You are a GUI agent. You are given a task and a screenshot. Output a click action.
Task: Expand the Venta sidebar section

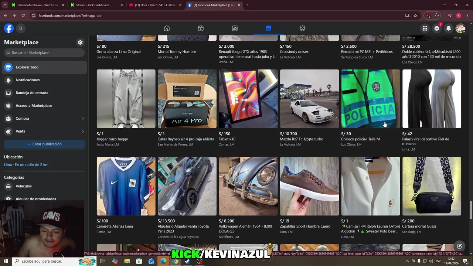click(x=44, y=132)
